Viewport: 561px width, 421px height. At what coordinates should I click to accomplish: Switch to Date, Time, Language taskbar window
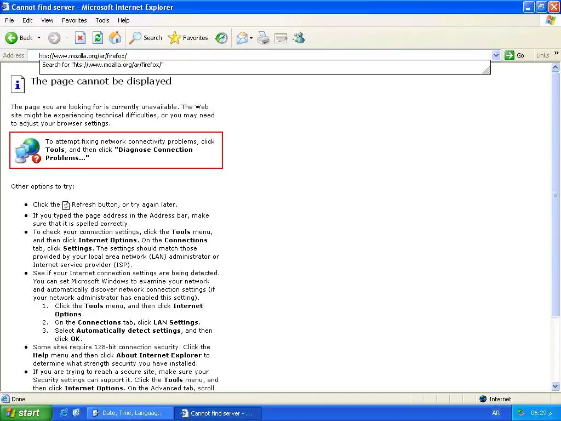coord(129,413)
